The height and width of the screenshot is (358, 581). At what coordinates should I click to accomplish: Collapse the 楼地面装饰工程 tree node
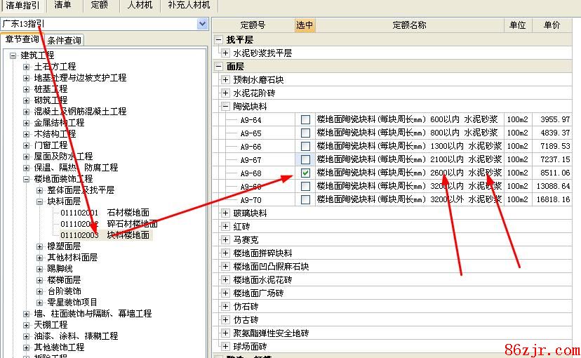[x=27, y=179]
